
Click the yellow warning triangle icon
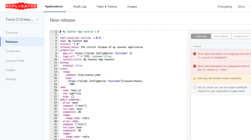(195, 78)
